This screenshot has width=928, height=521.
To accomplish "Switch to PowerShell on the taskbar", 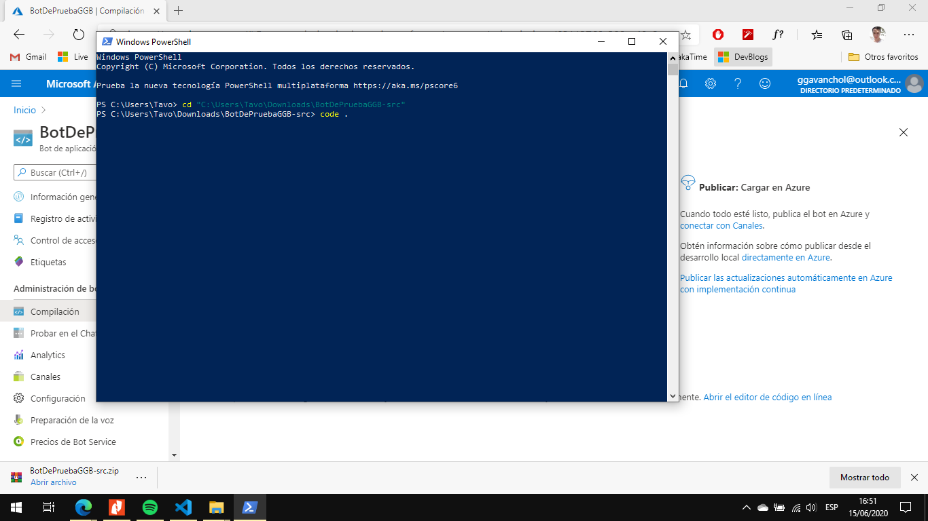I will tap(249, 507).
